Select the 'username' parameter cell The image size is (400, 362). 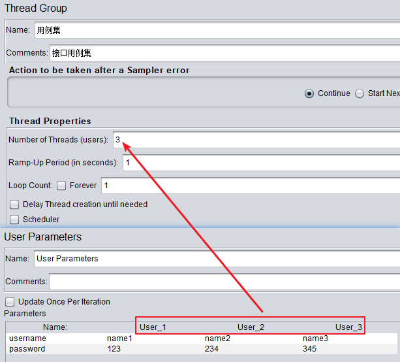(55, 338)
